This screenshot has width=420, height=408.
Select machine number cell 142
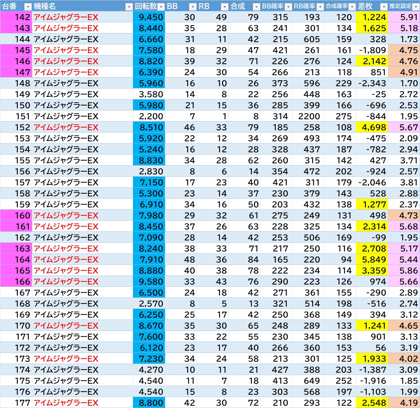16,17
